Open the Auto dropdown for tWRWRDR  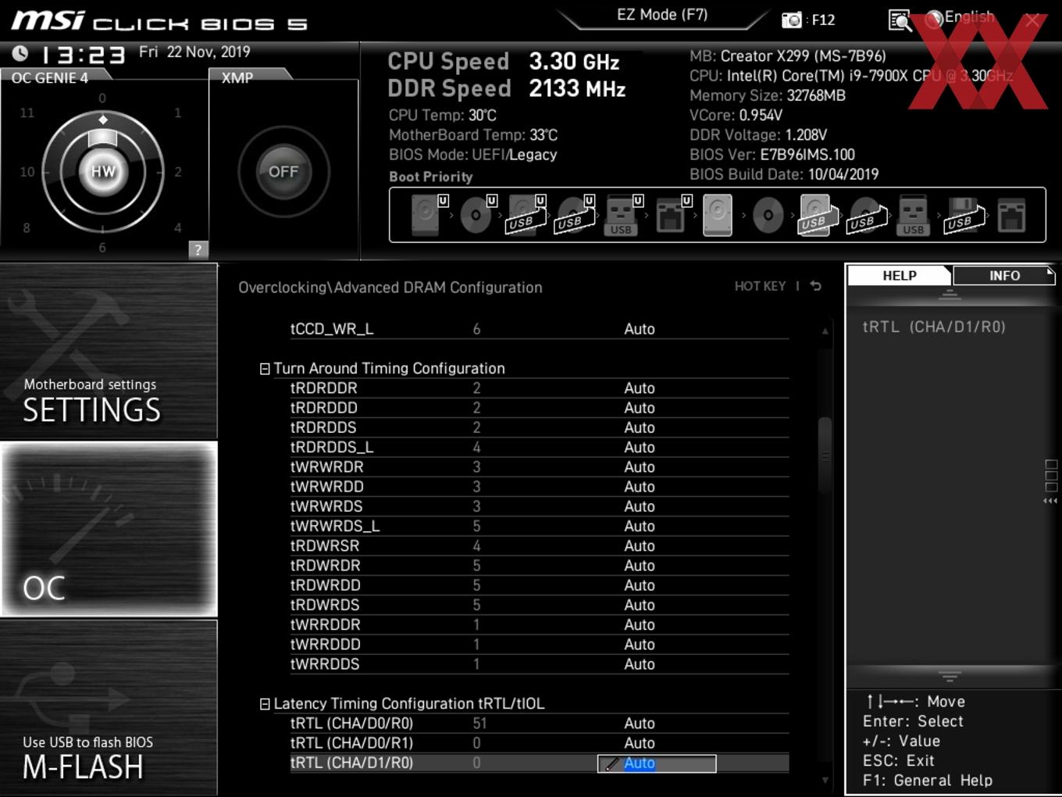640,467
